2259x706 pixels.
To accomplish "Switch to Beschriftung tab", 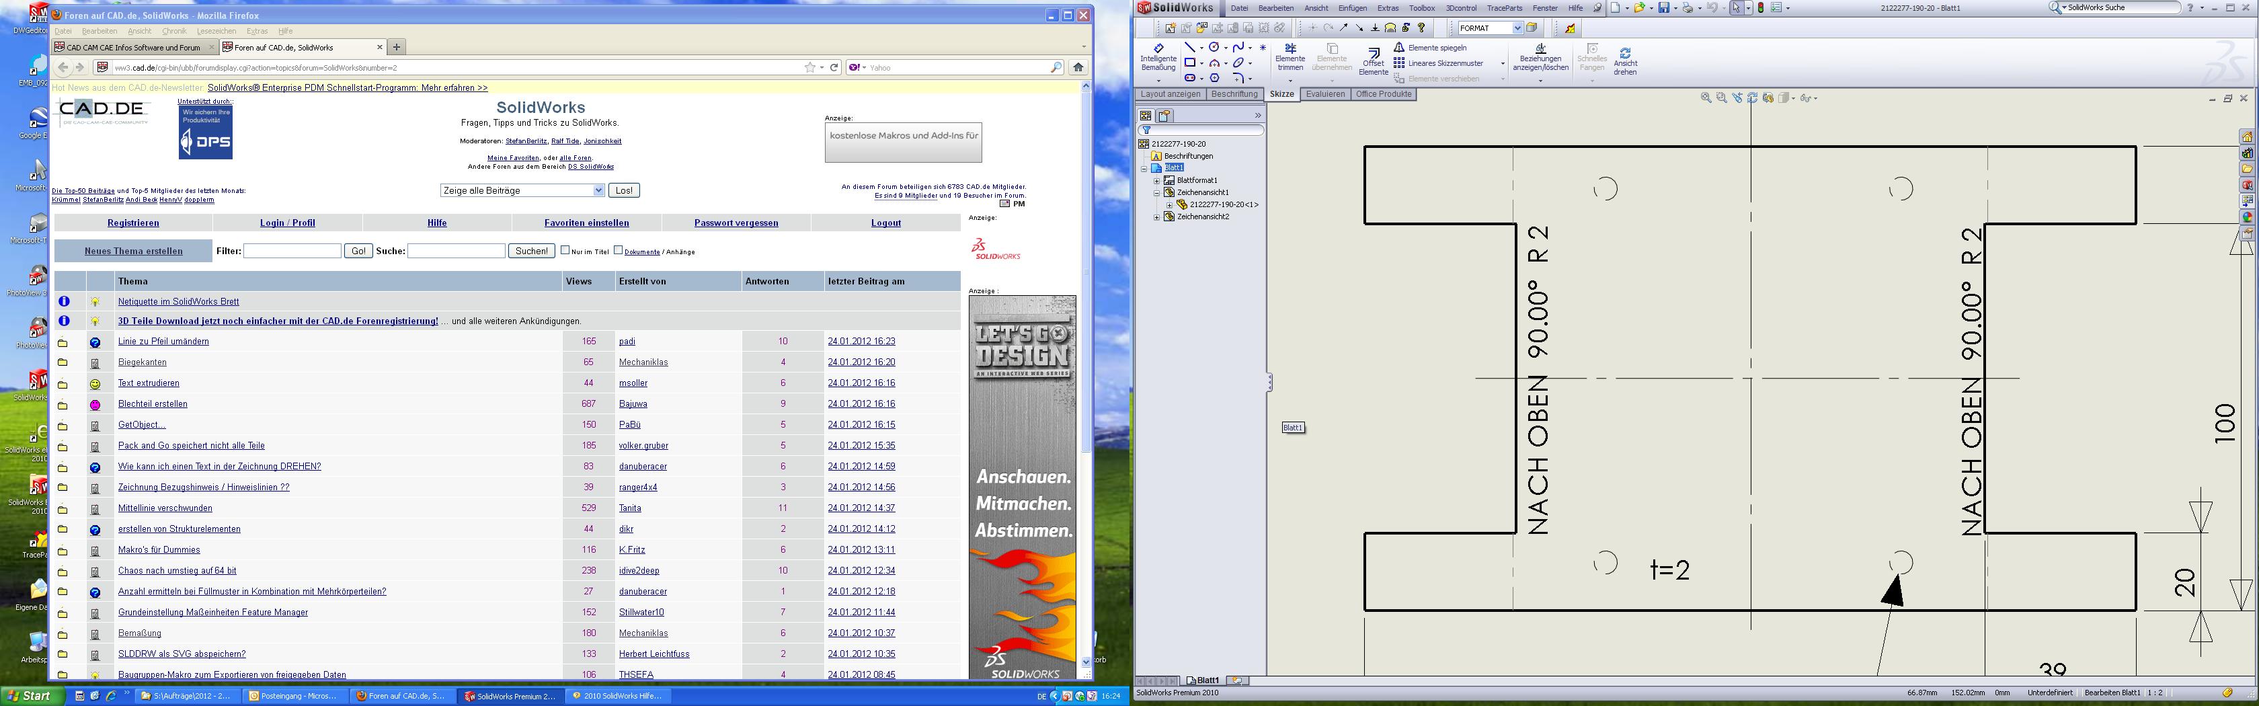I will click(x=1235, y=95).
